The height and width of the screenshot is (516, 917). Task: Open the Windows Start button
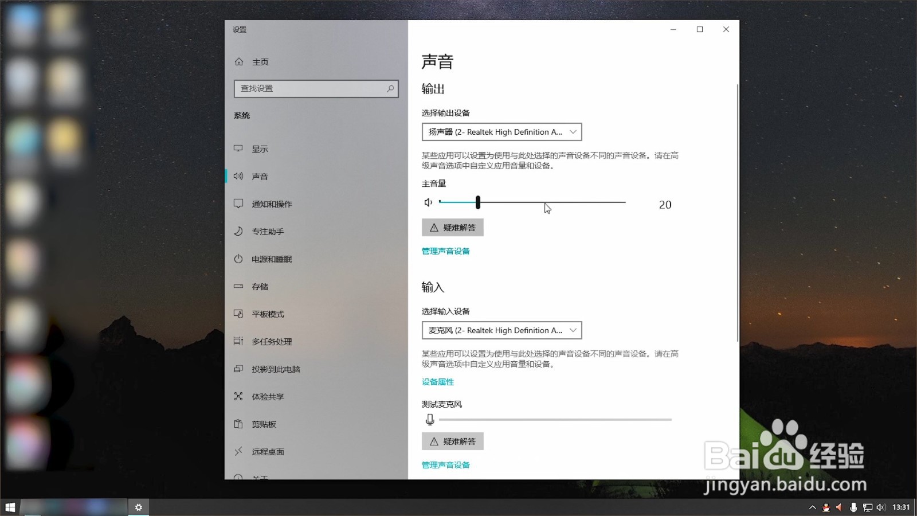pyautogui.click(x=10, y=507)
